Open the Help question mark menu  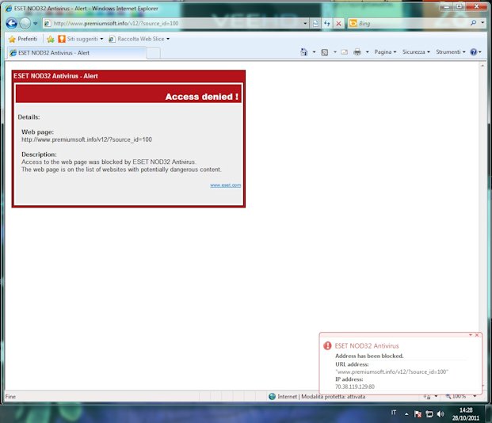pyautogui.click(x=475, y=52)
